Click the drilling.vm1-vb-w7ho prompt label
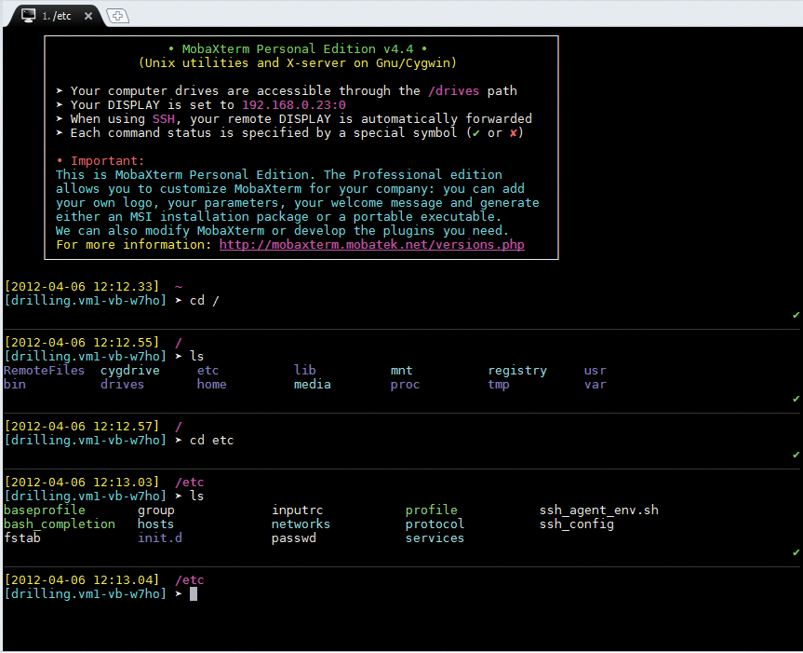The height and width of the screenshot is (653, 803). point(86,593)
